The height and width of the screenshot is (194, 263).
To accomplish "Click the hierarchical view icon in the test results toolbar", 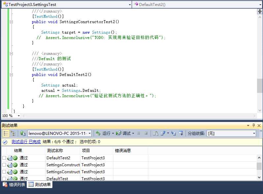I will pyautogui.click(x=13, y=134).
